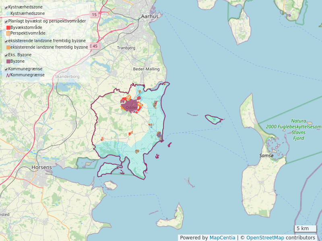The height and width of the screenshot is (241, 322).
Task: Click the route 15 road shield
Action: 94,15
